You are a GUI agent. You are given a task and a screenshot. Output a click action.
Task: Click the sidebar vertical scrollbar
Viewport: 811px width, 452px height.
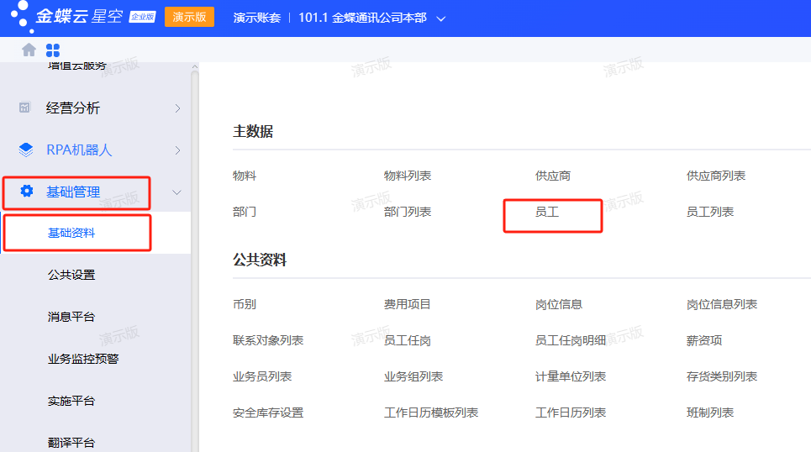click(x=195, y=252)
